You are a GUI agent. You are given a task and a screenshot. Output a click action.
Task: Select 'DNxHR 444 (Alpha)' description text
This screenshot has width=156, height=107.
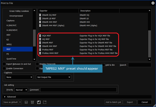click(88, 25)
